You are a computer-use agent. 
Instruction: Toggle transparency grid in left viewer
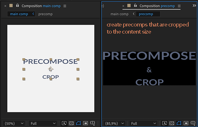71,123
